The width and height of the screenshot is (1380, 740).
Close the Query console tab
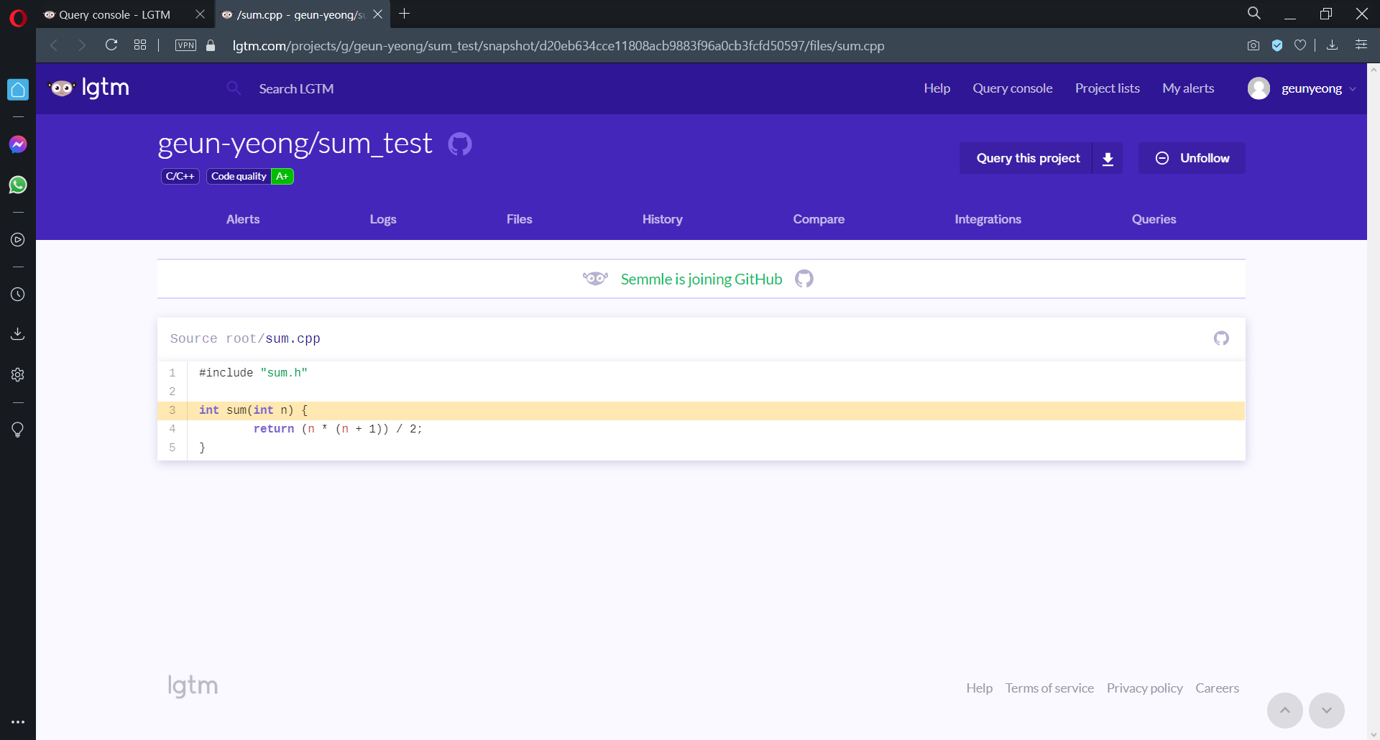(200, 14)
